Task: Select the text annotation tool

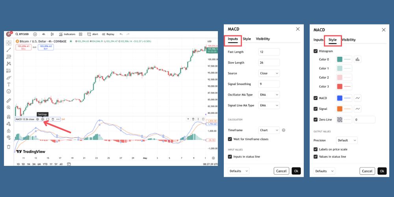Action: point(9,84)
